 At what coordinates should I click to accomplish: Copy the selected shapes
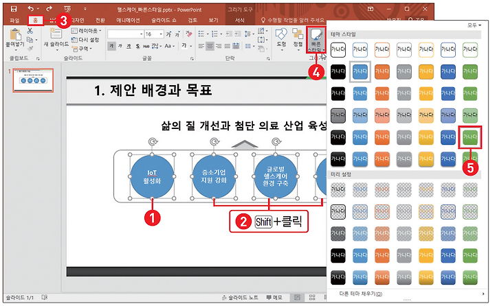tap(30, 40)
